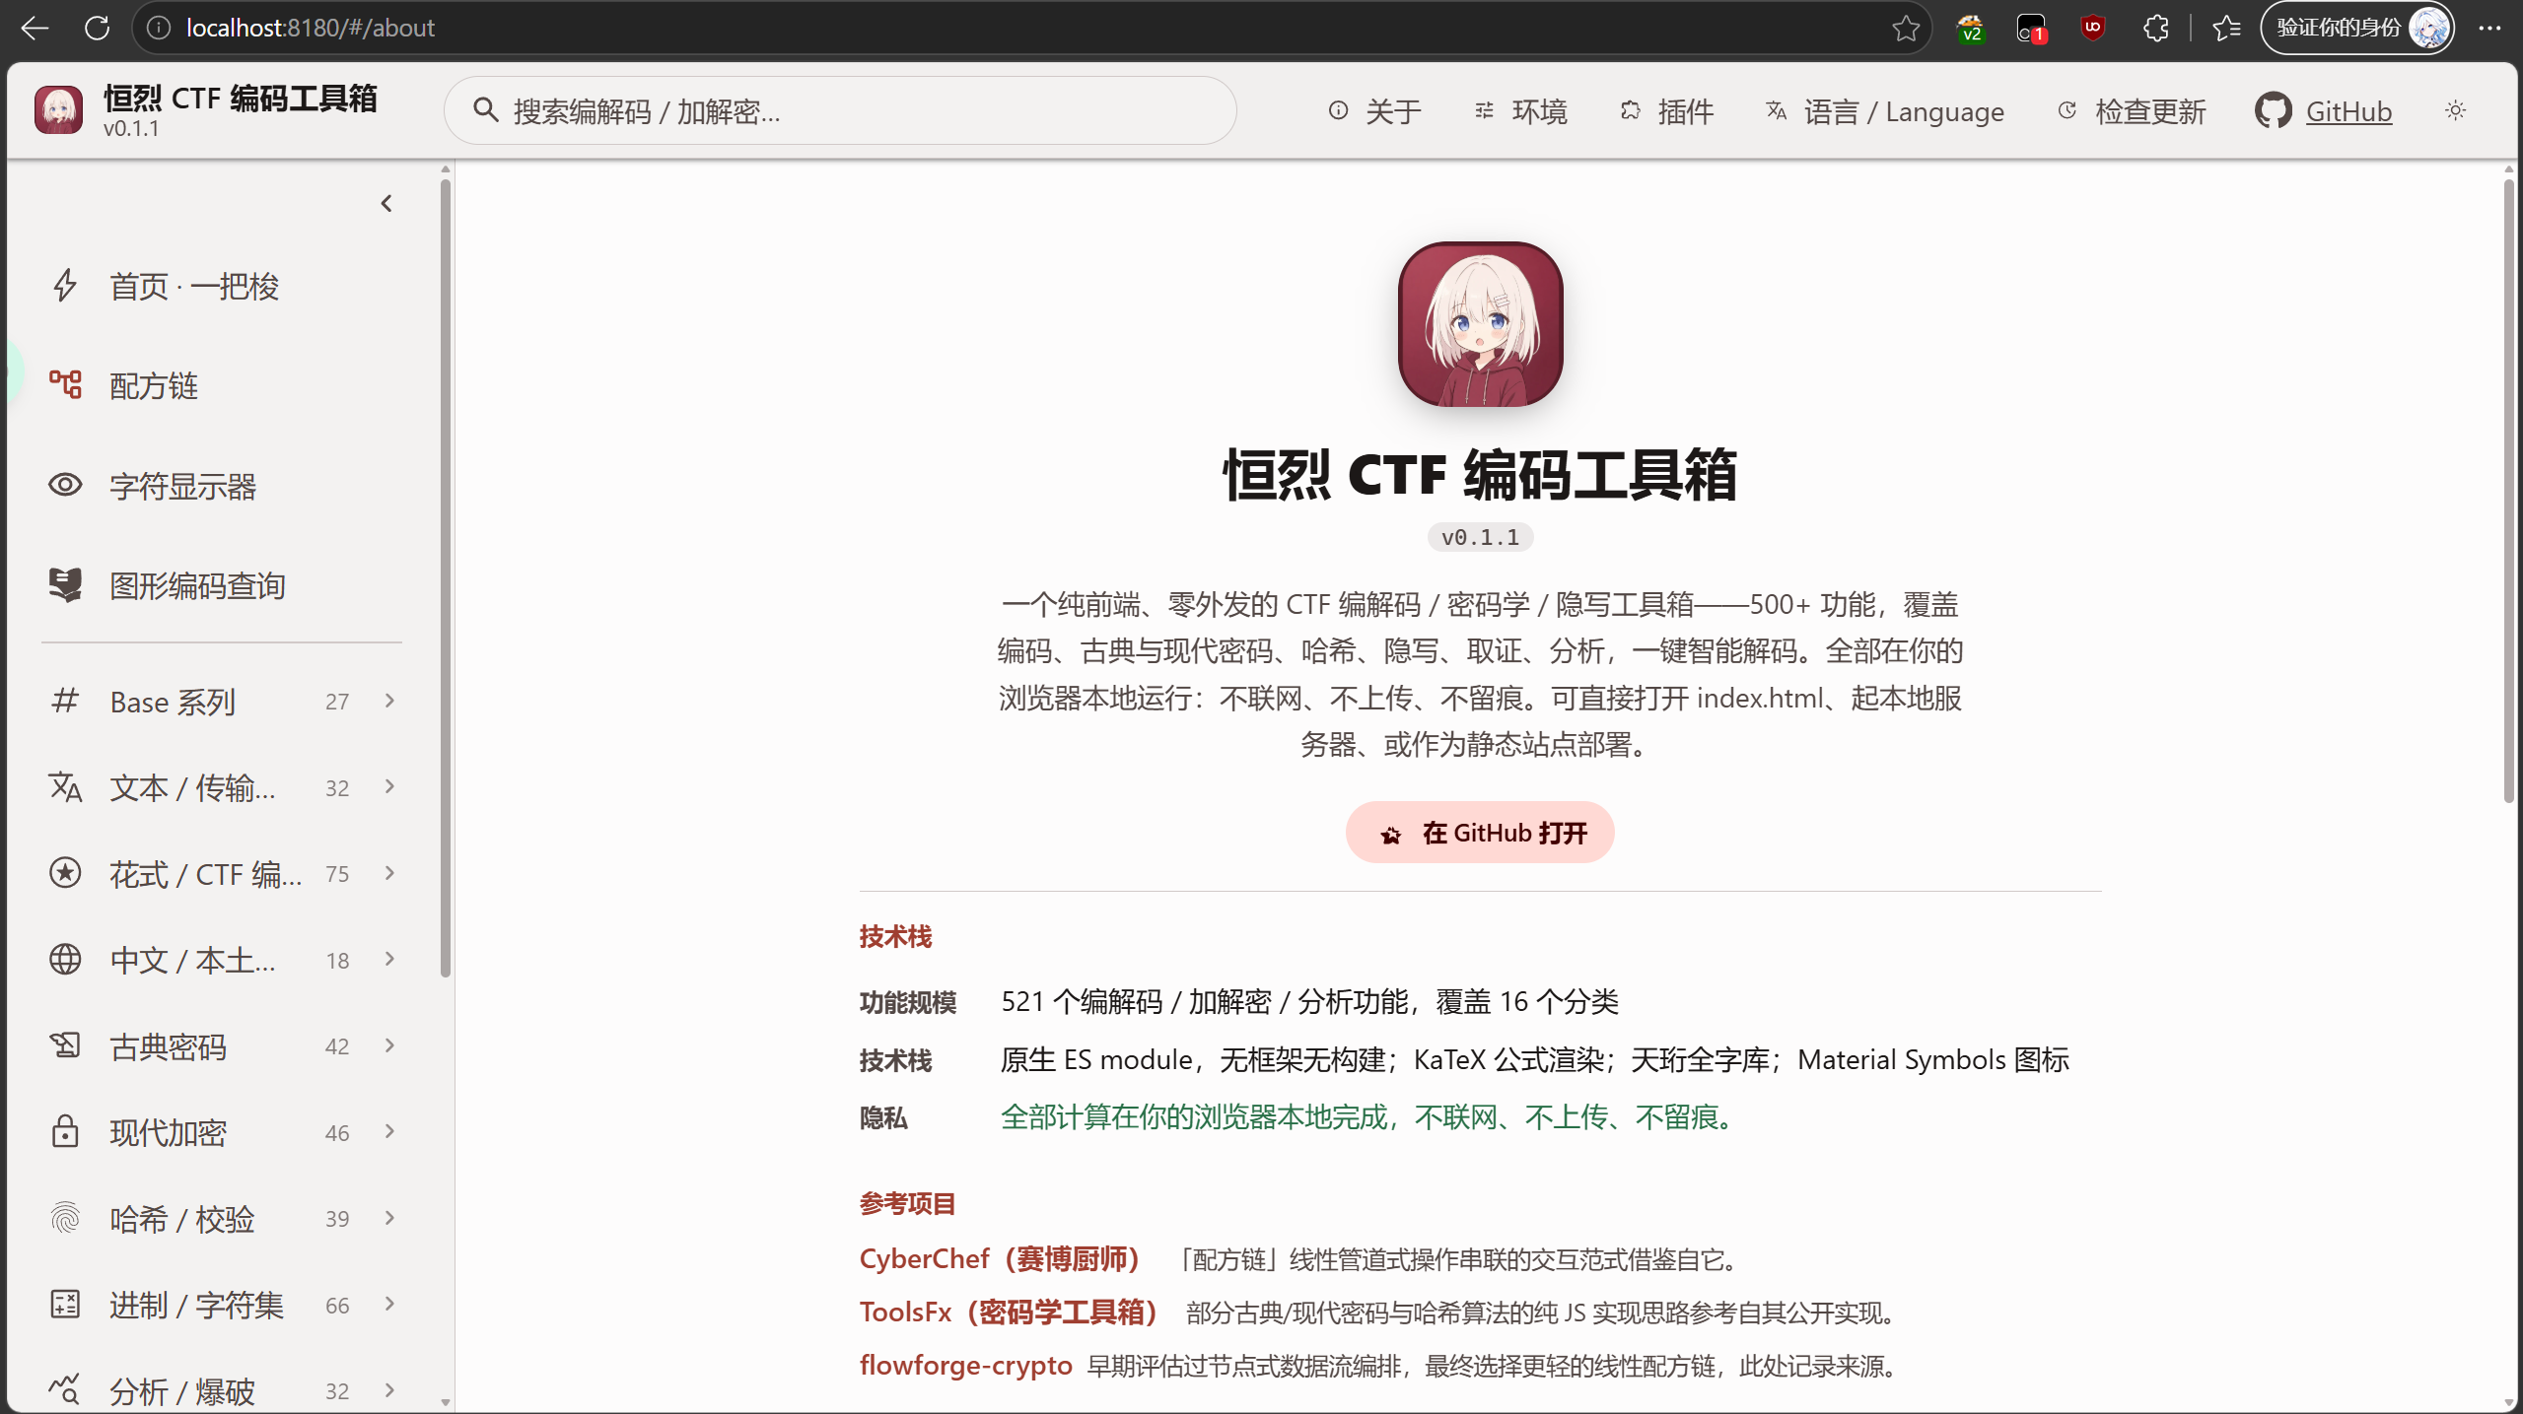This screenshot has width=2523, height=1414.
Task: Click the count 75 beside 花式 / CTF
Action: (x=337, y=874)
